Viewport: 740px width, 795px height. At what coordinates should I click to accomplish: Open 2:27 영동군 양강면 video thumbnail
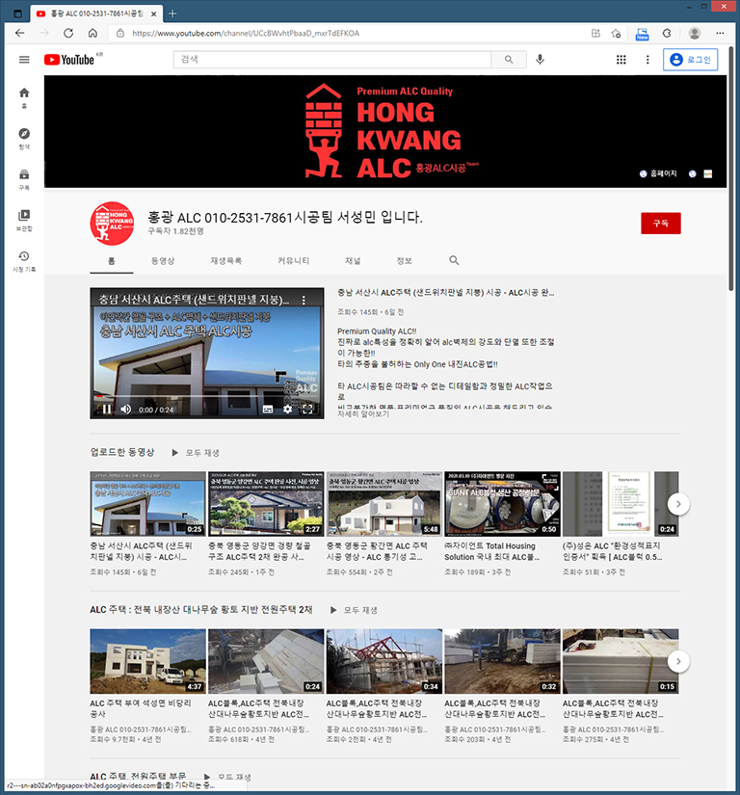266,504
